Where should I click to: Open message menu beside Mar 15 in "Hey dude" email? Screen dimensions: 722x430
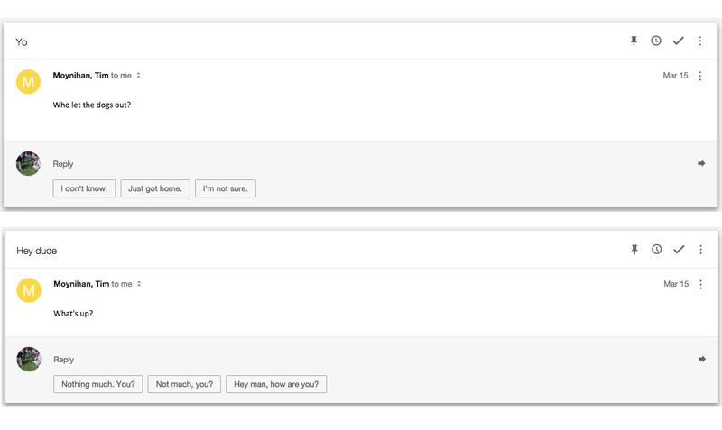pos(700,284)
